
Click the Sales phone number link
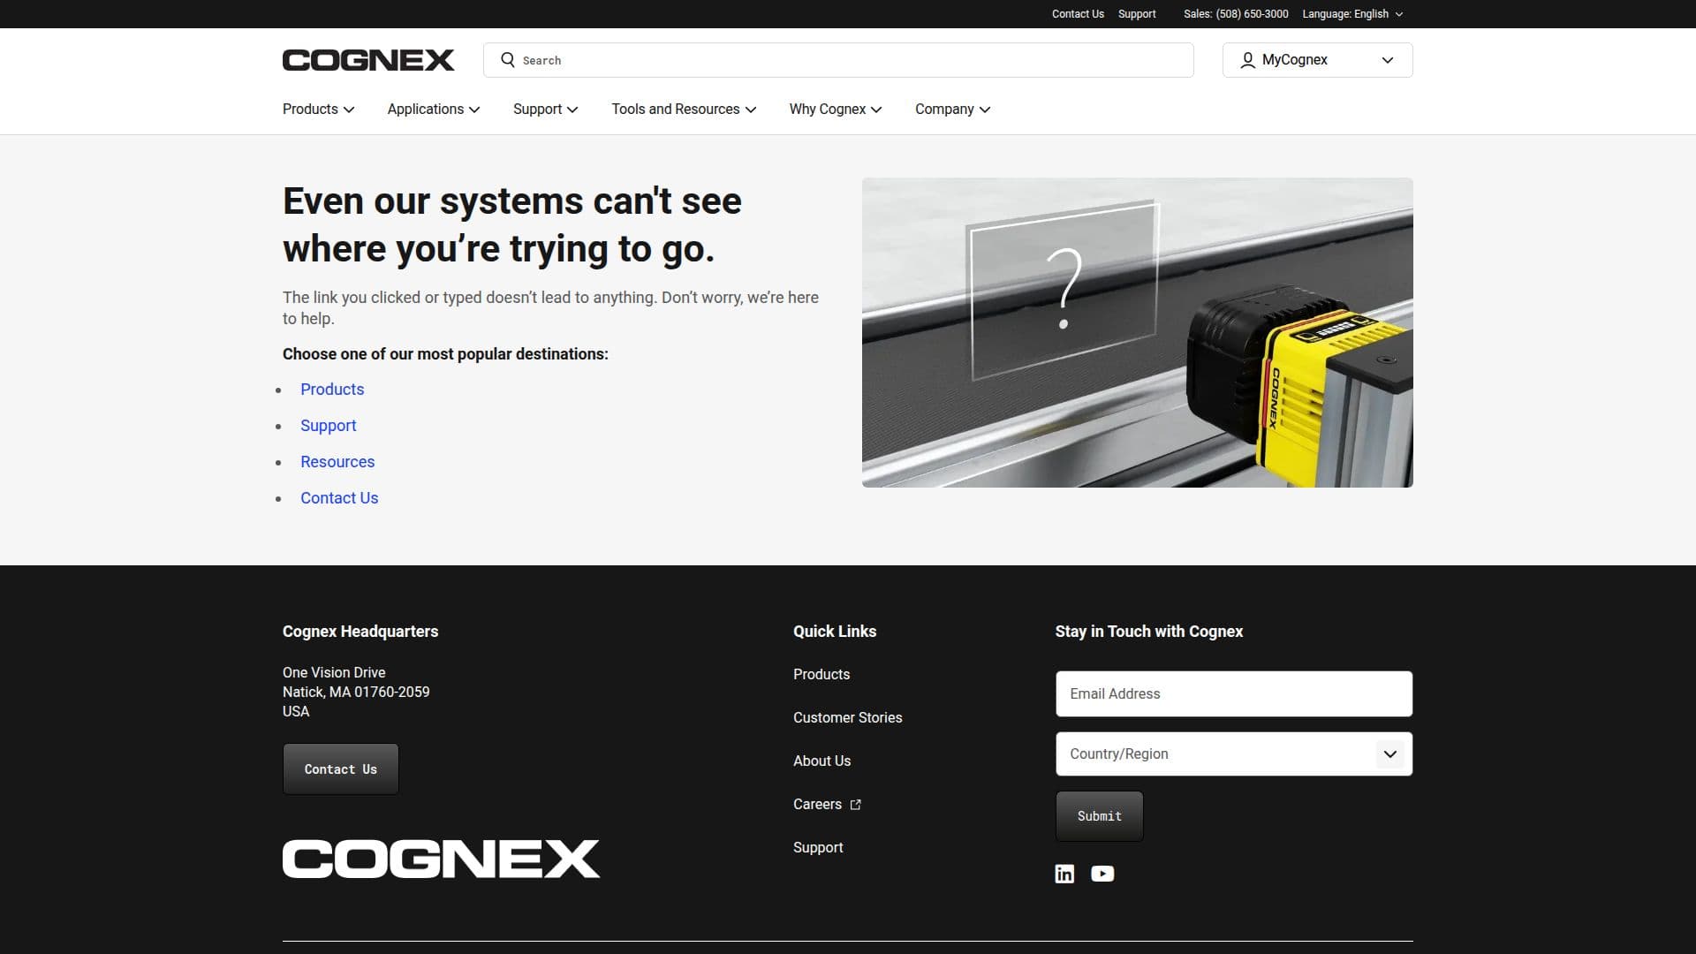1236,14
